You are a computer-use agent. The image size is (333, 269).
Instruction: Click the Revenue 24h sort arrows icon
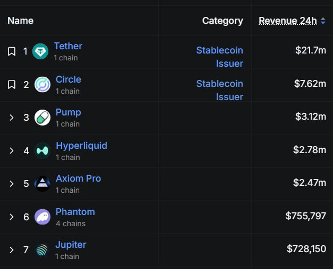[323, 21]
